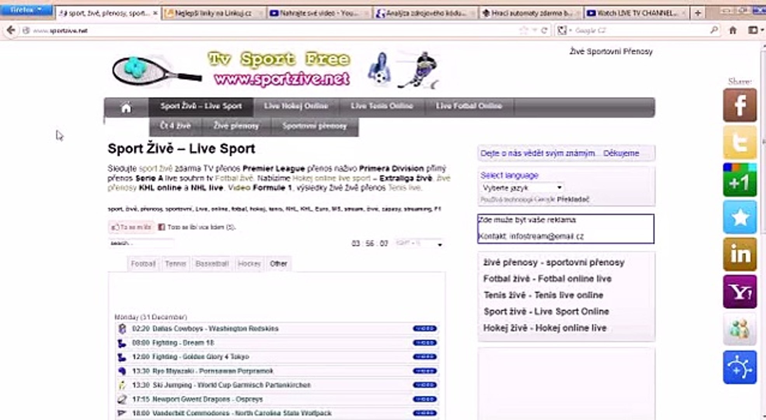The height and width of the screenshot is (420, 766).
Task: Open the Firefox menu button
Action: tap(26, 10)
